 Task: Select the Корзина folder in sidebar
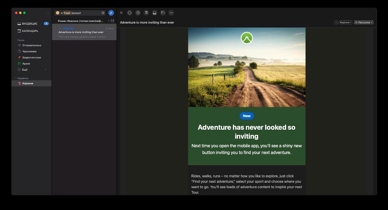click(x=32, y=83)
